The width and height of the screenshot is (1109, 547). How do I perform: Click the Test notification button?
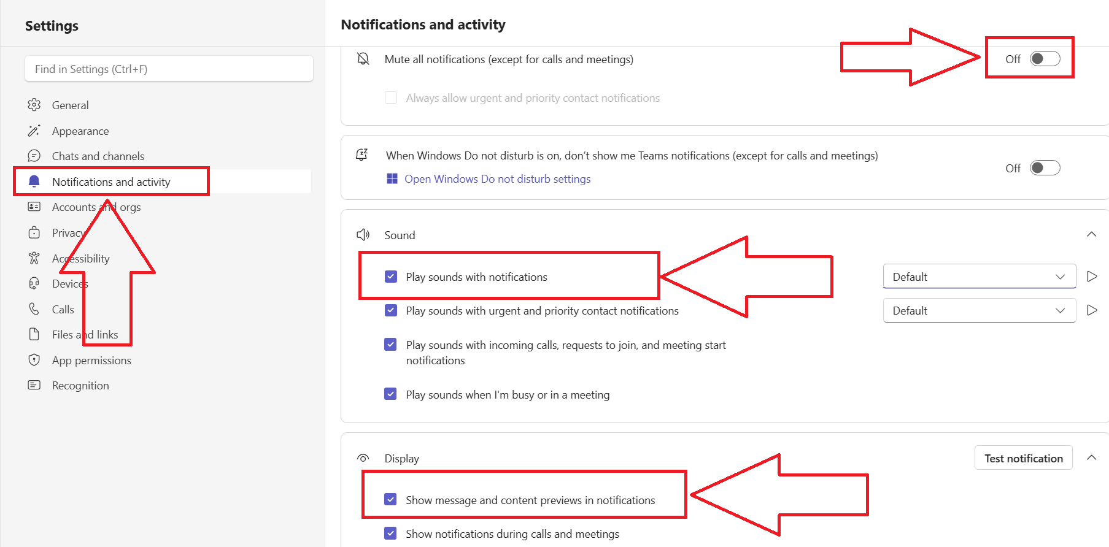coord(1024,458)
